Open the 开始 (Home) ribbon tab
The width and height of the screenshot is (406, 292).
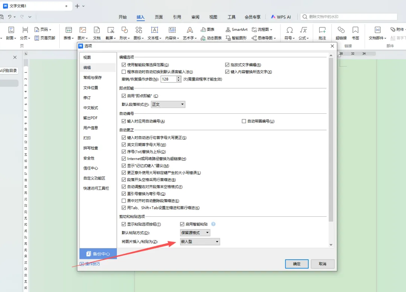tap(123, 17)
